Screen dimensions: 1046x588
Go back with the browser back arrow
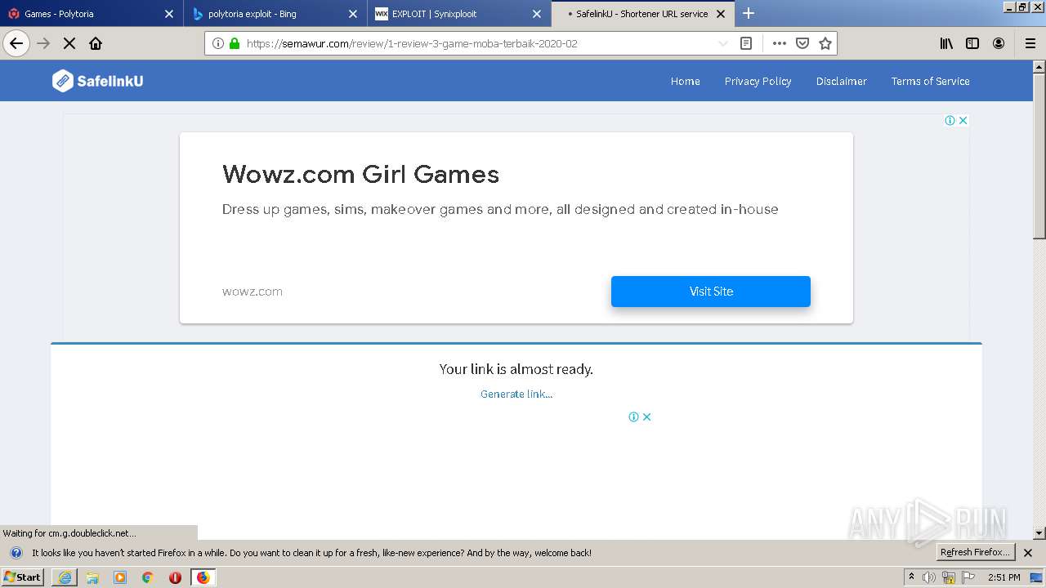click(x=16, y=43)
